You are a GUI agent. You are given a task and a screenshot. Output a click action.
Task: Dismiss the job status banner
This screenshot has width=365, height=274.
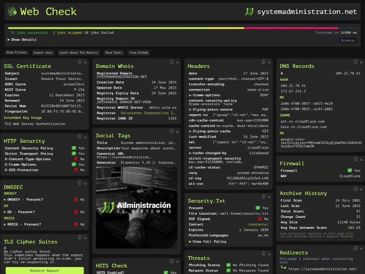[348, 40]
